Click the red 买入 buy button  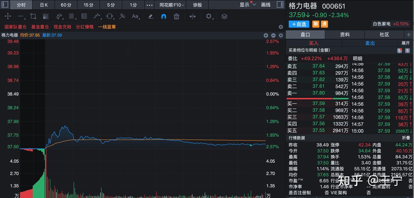point(314,43)
